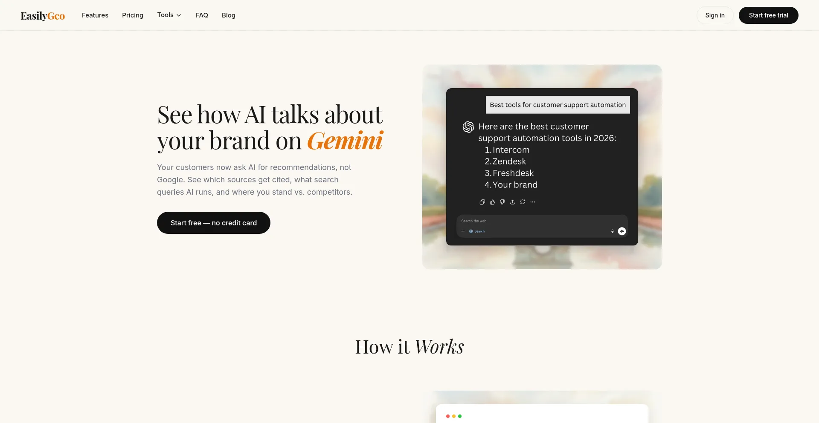Click the Zendesk list entry
Screen dimensions: 819x423
[x=505, y=161]
